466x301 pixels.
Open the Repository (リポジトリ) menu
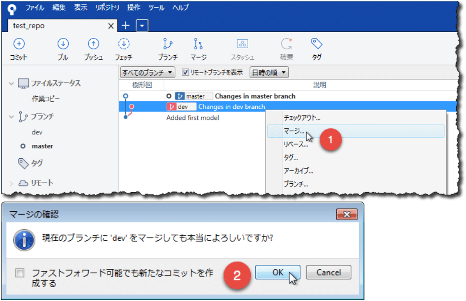tap(107, 8)
